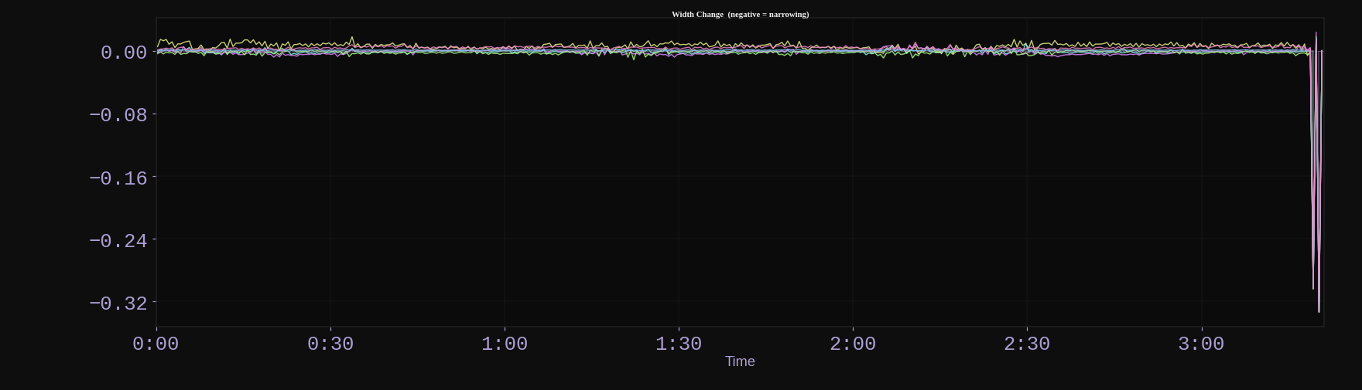Click the y-axis label −0.16
1362x390 pixels.
coord(118,178)
